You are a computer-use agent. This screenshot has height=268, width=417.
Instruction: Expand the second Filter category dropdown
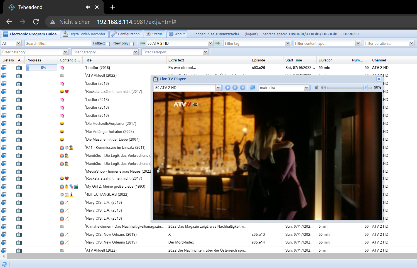click(136, 52)
